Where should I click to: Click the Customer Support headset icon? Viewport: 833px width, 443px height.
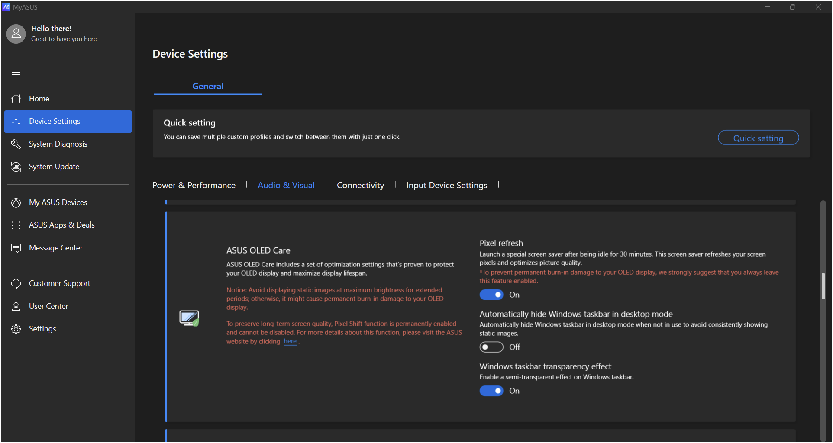pos(16,283)
